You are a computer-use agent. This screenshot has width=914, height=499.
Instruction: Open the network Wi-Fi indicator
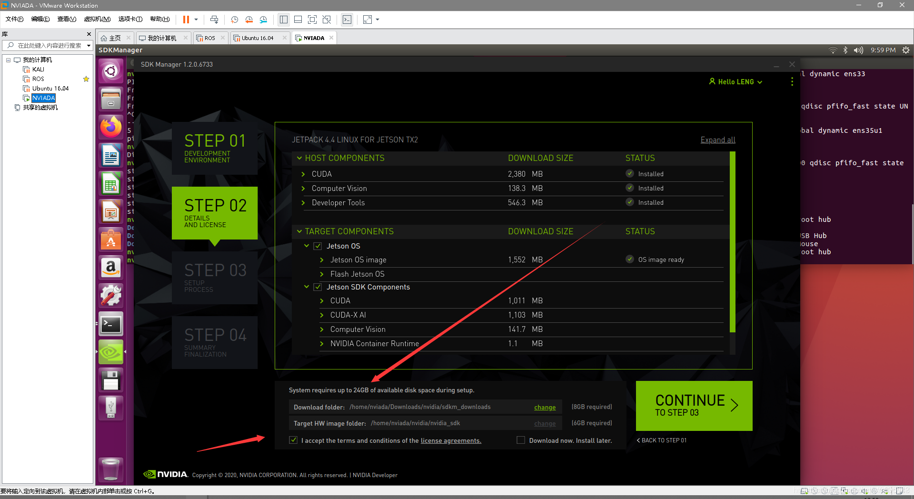point(833,50)
